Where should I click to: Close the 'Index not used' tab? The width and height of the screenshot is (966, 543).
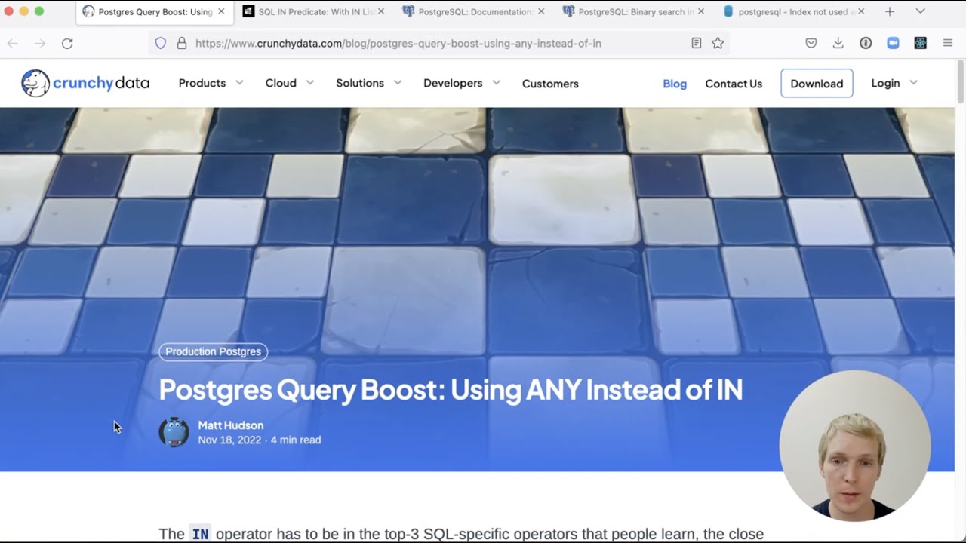pos(861,11)
